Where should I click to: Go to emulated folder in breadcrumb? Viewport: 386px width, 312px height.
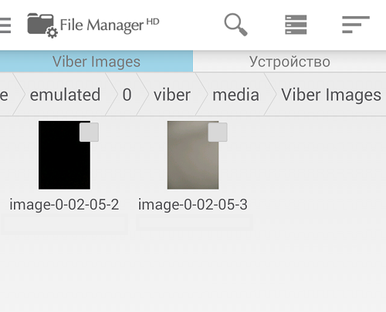point(65,95)
